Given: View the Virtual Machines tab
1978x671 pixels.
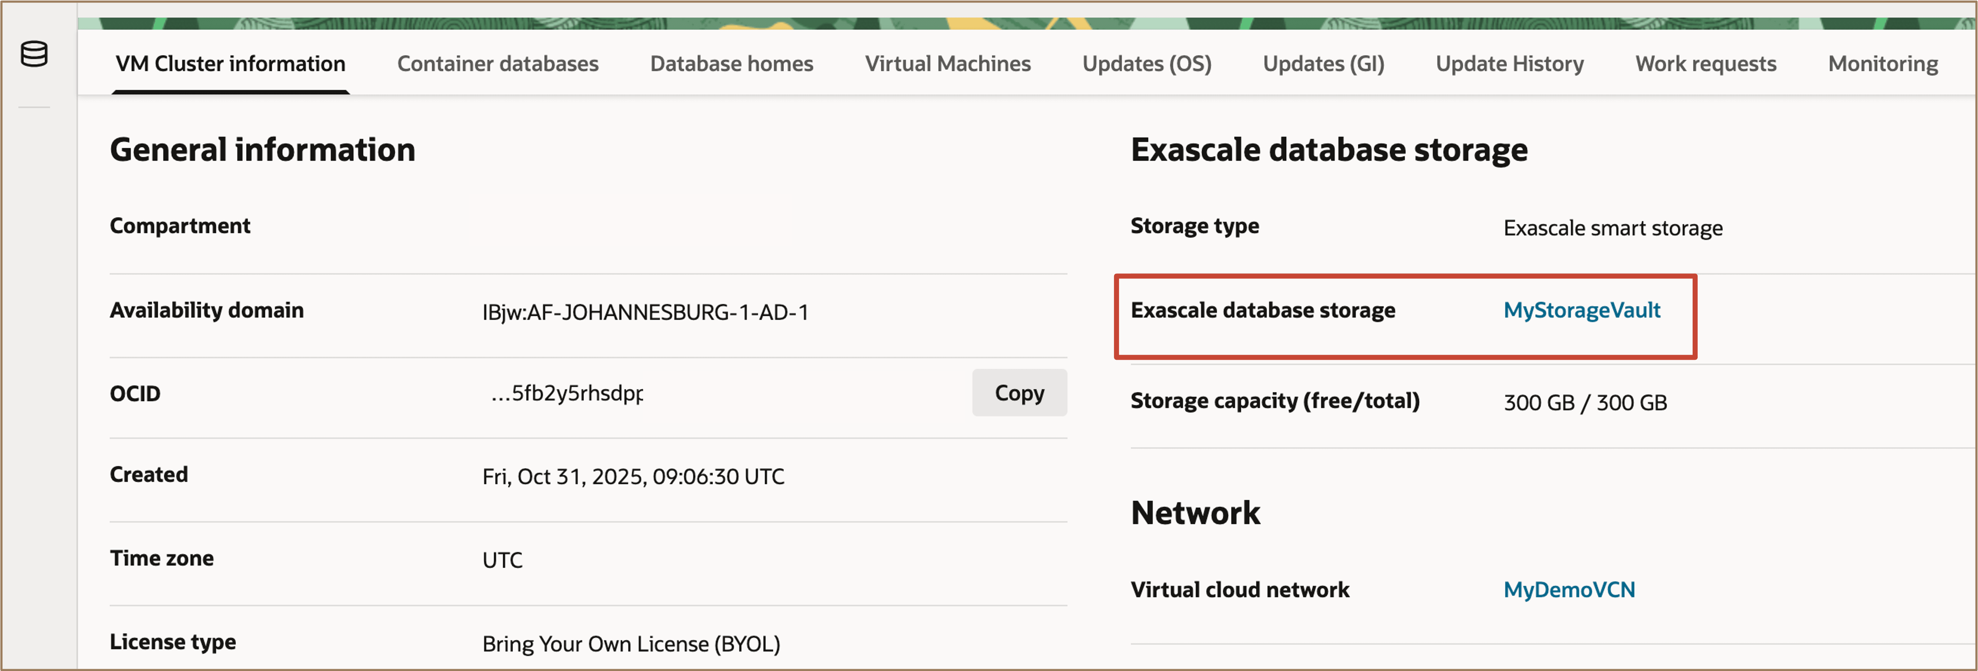Looking at the screenshot, I should click(x=948, y=64).
